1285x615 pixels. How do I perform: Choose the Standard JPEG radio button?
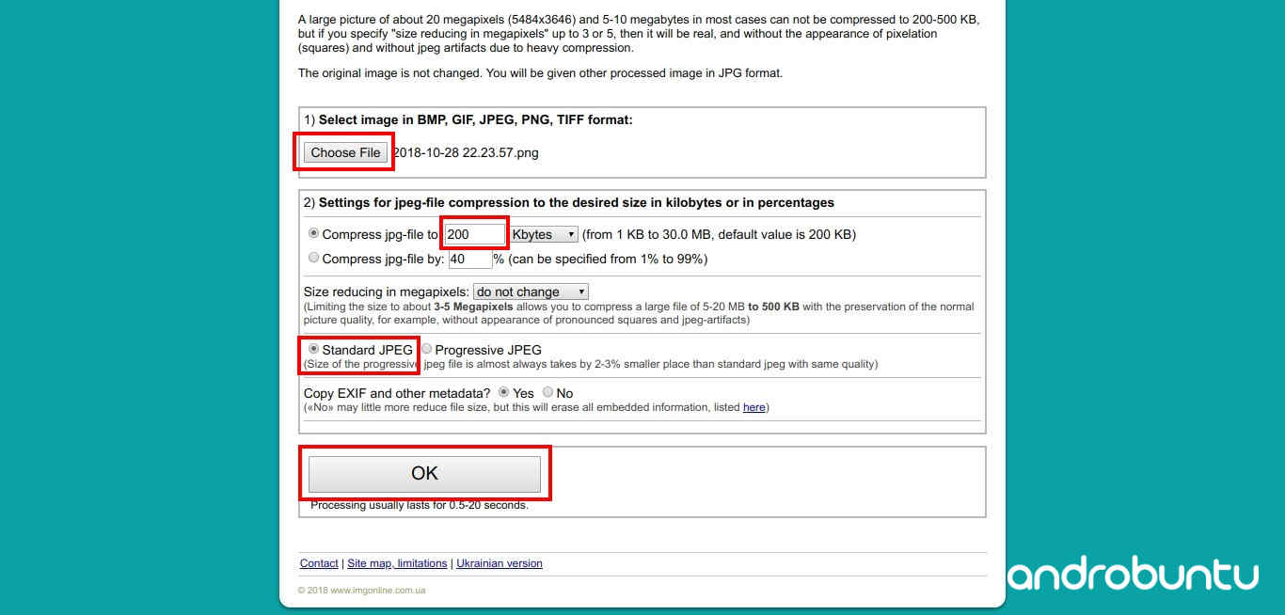[313, 349]
